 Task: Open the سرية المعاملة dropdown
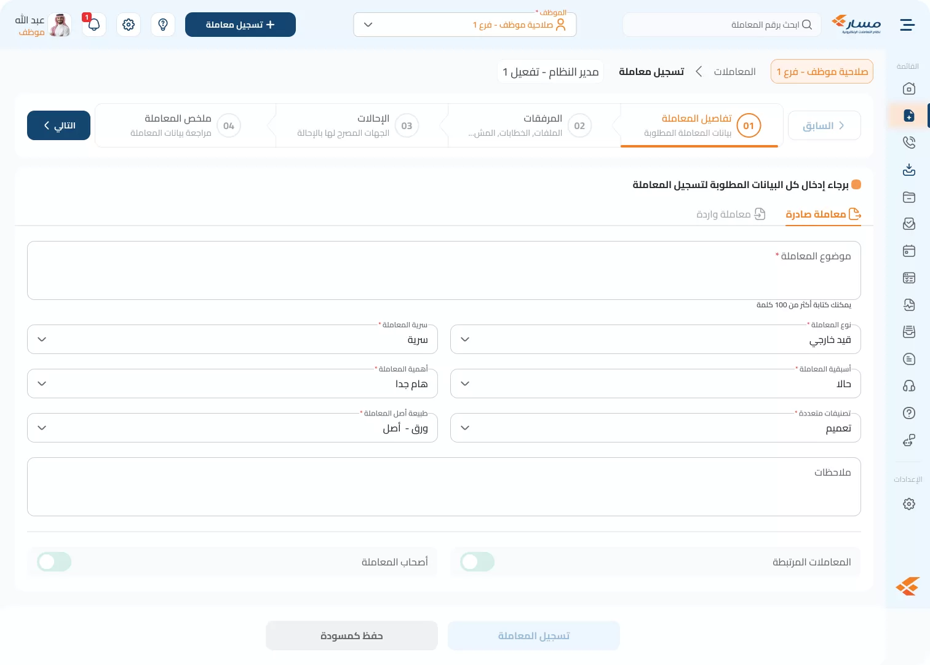tap(232, 339)
